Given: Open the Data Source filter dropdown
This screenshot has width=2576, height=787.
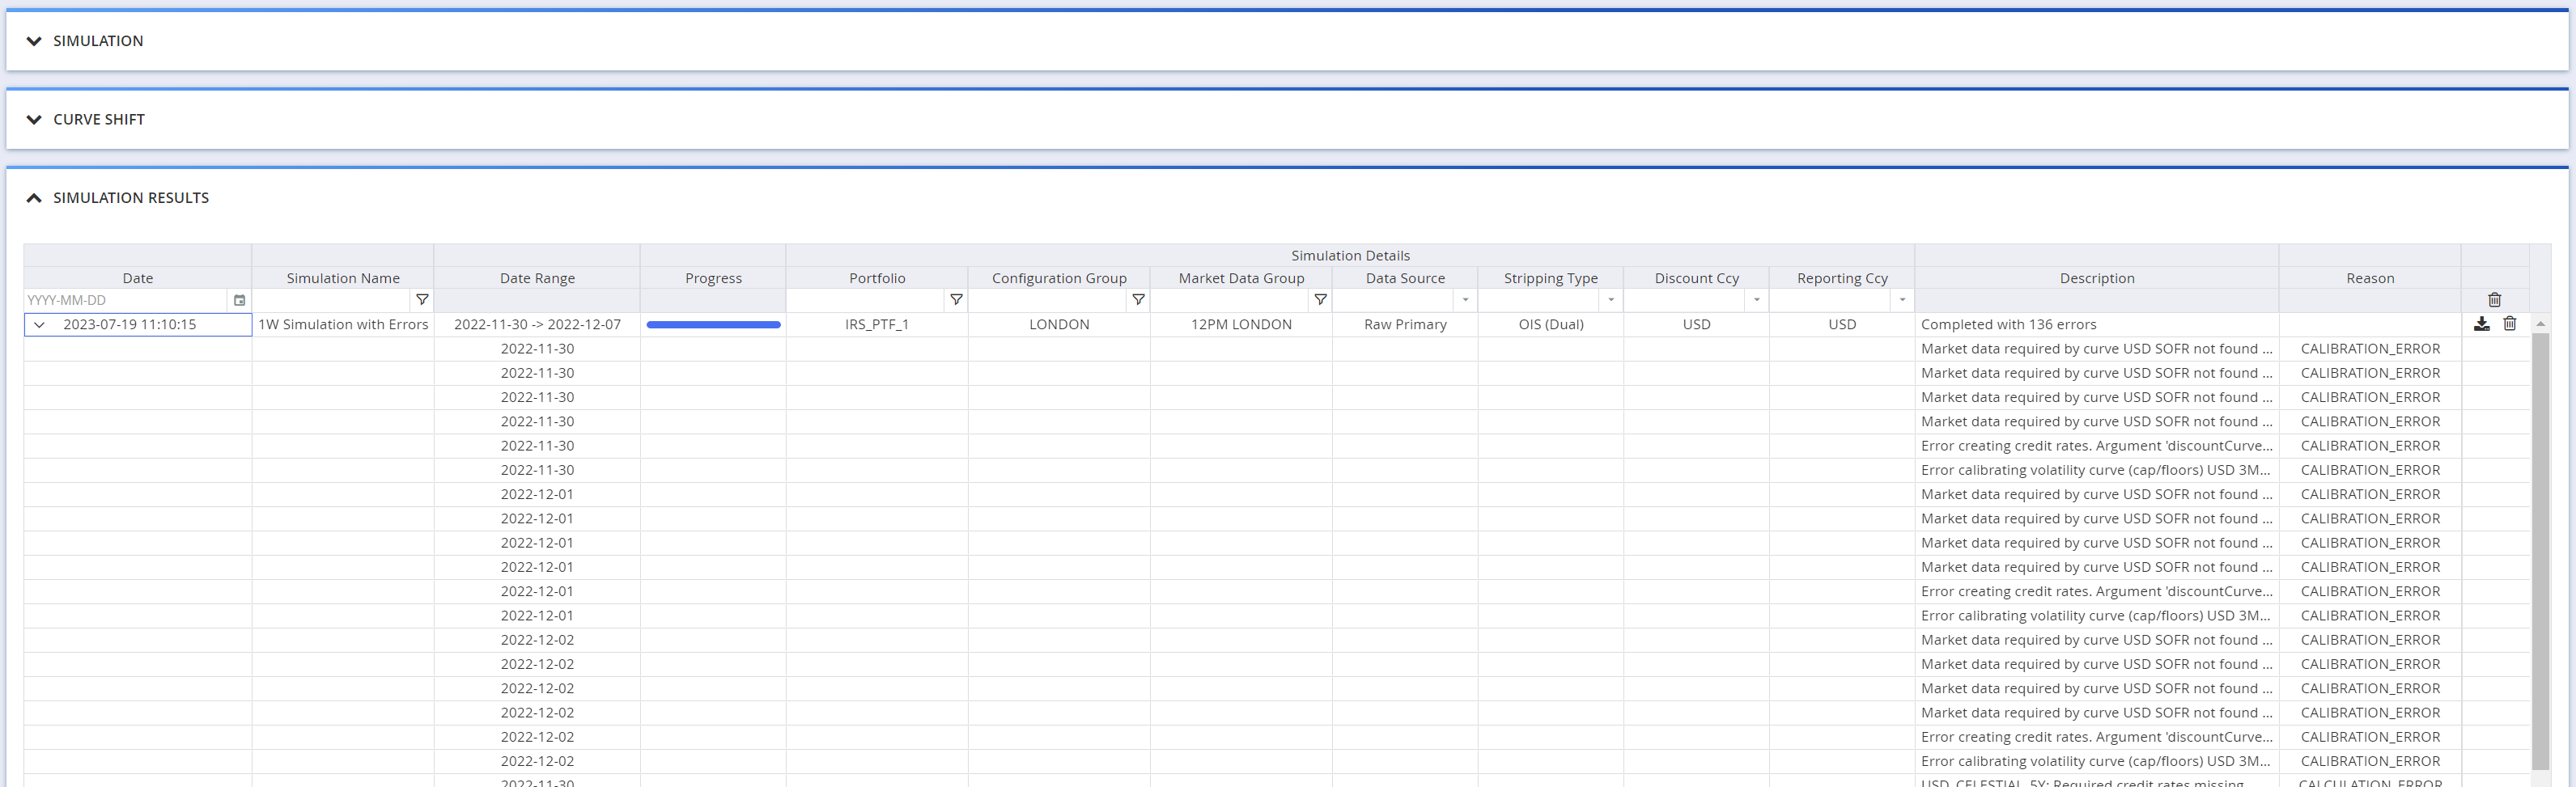Looking at the screenshot, I should tap(1465, 300).
